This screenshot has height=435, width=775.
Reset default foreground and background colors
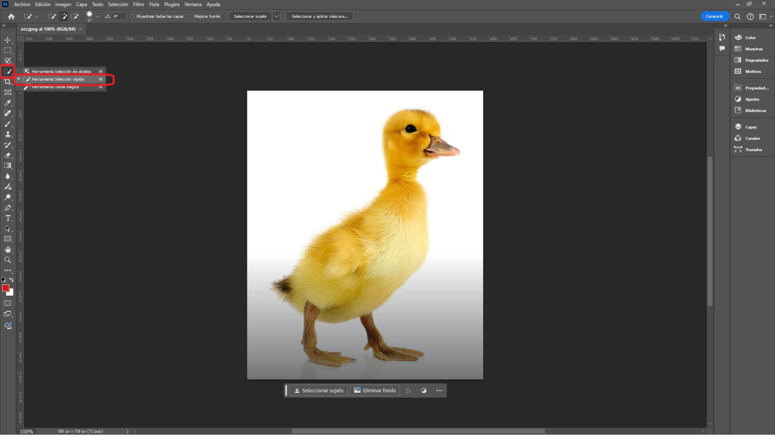click(4, 280)
